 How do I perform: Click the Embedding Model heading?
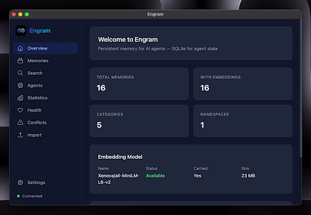(x=120, y=157)
